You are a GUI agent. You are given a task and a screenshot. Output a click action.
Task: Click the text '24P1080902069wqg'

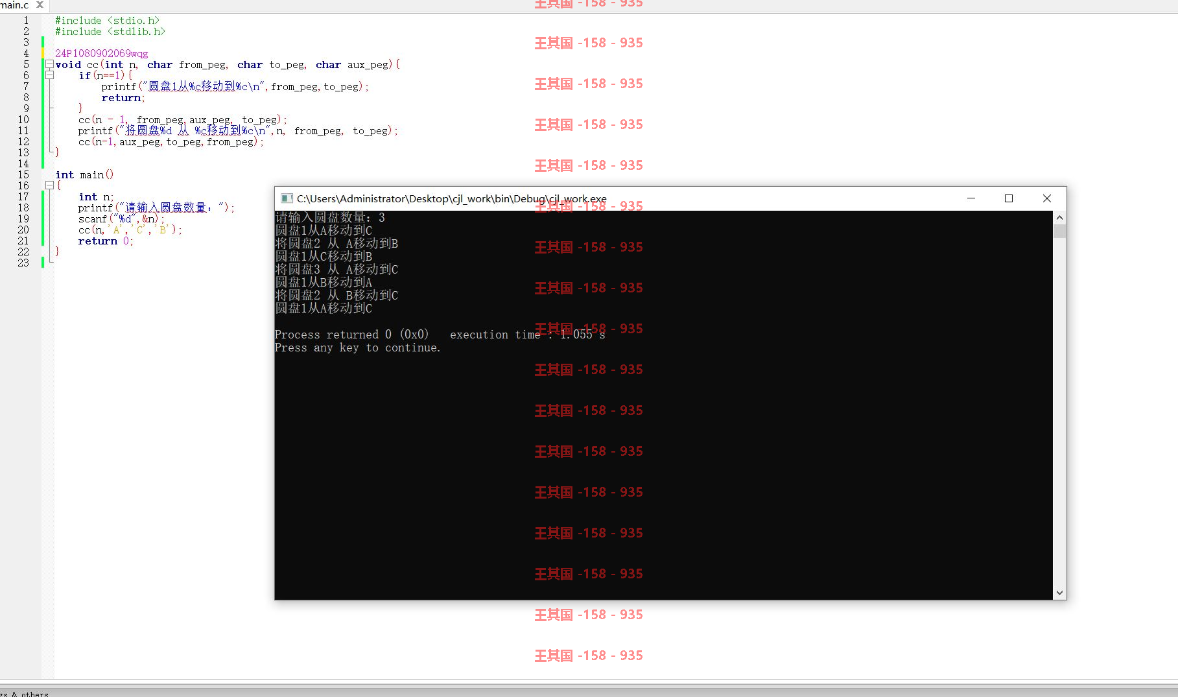102,54
